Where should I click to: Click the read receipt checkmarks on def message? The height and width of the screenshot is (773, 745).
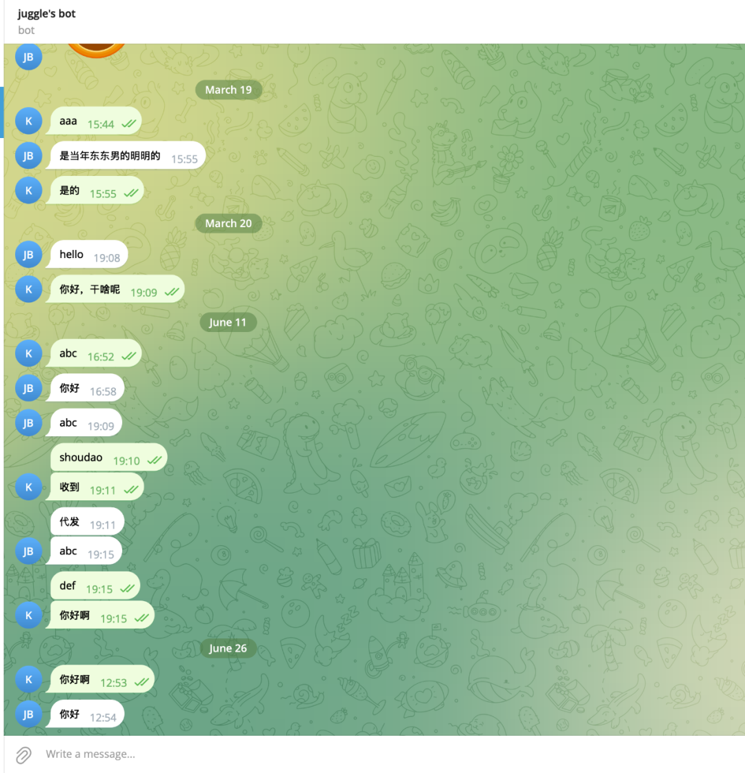(x=127, y=589)
